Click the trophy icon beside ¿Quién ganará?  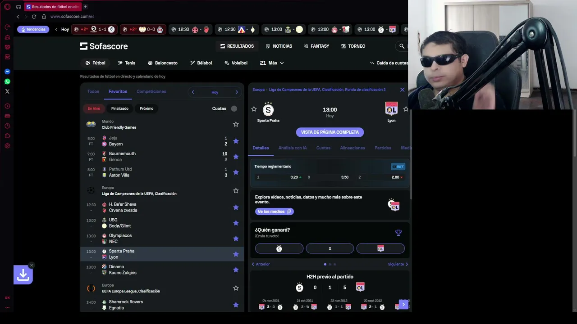pyautogui.click(x=398, y=233)
